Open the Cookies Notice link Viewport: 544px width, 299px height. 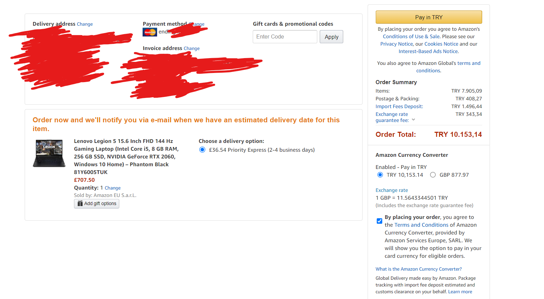tap(441, 44)
